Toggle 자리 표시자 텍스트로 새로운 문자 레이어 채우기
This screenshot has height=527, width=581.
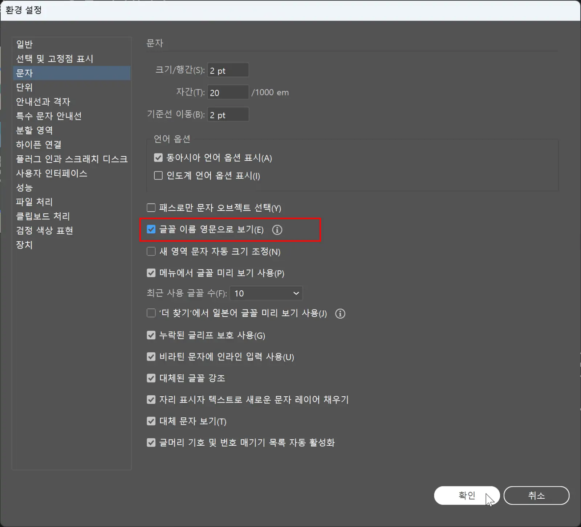tap(151, 400)
